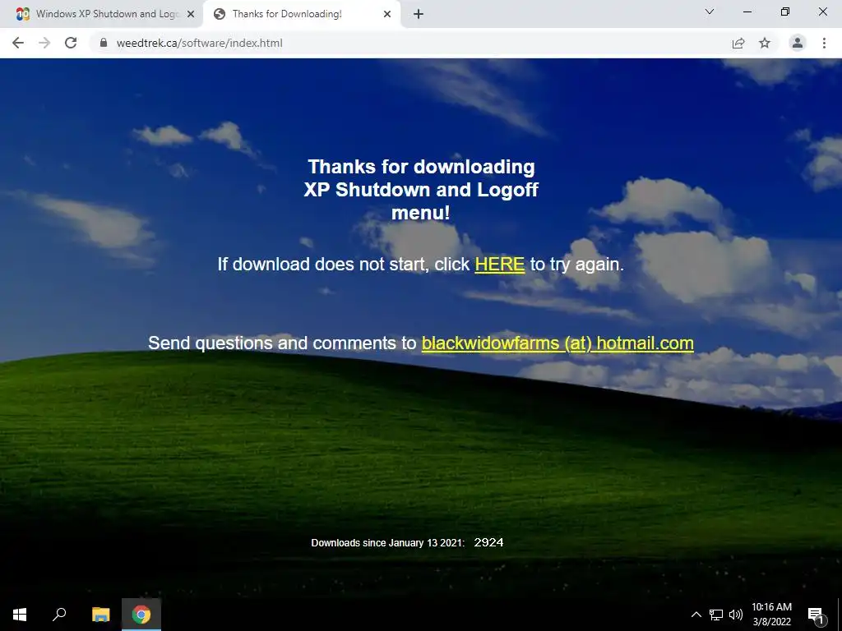842x631 pixels.
Task: Bookmark this tab with the star
Action: pos(765,43)
